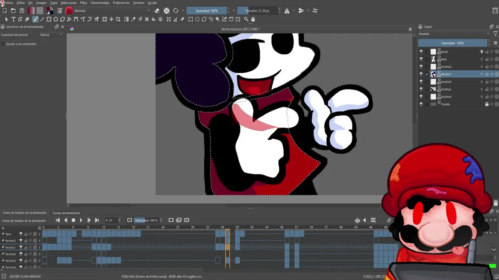Image resolution: width=499 pixels, height=280 pixels.
Task: Activate the Freehand Brush tool
Action: click(x=35, y=19)
